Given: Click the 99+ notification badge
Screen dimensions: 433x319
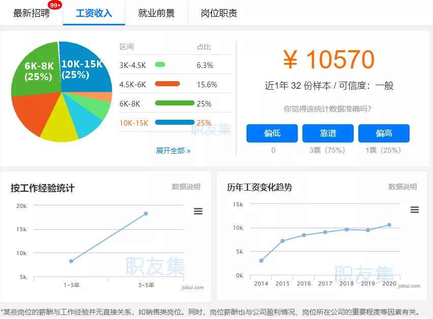Looking at the screenshot, I should 55,6.
